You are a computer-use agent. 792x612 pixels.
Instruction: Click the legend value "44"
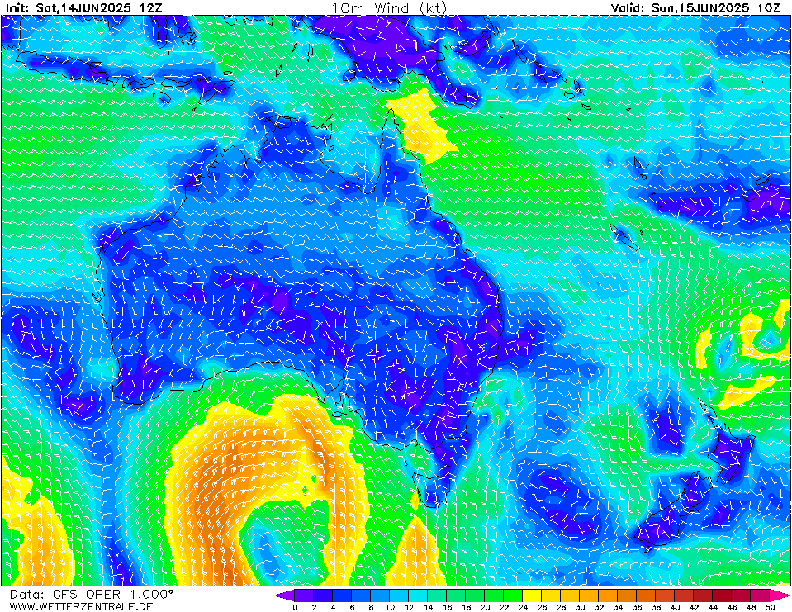click(x=714, y=607)
